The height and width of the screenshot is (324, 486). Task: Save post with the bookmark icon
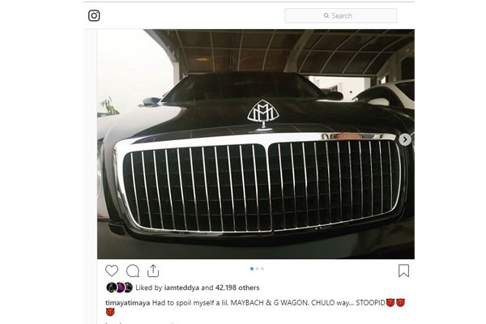tap(403, 271)
